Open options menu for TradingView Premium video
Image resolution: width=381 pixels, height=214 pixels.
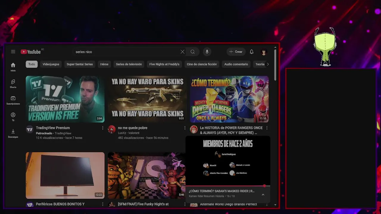[x=103, y=128]
